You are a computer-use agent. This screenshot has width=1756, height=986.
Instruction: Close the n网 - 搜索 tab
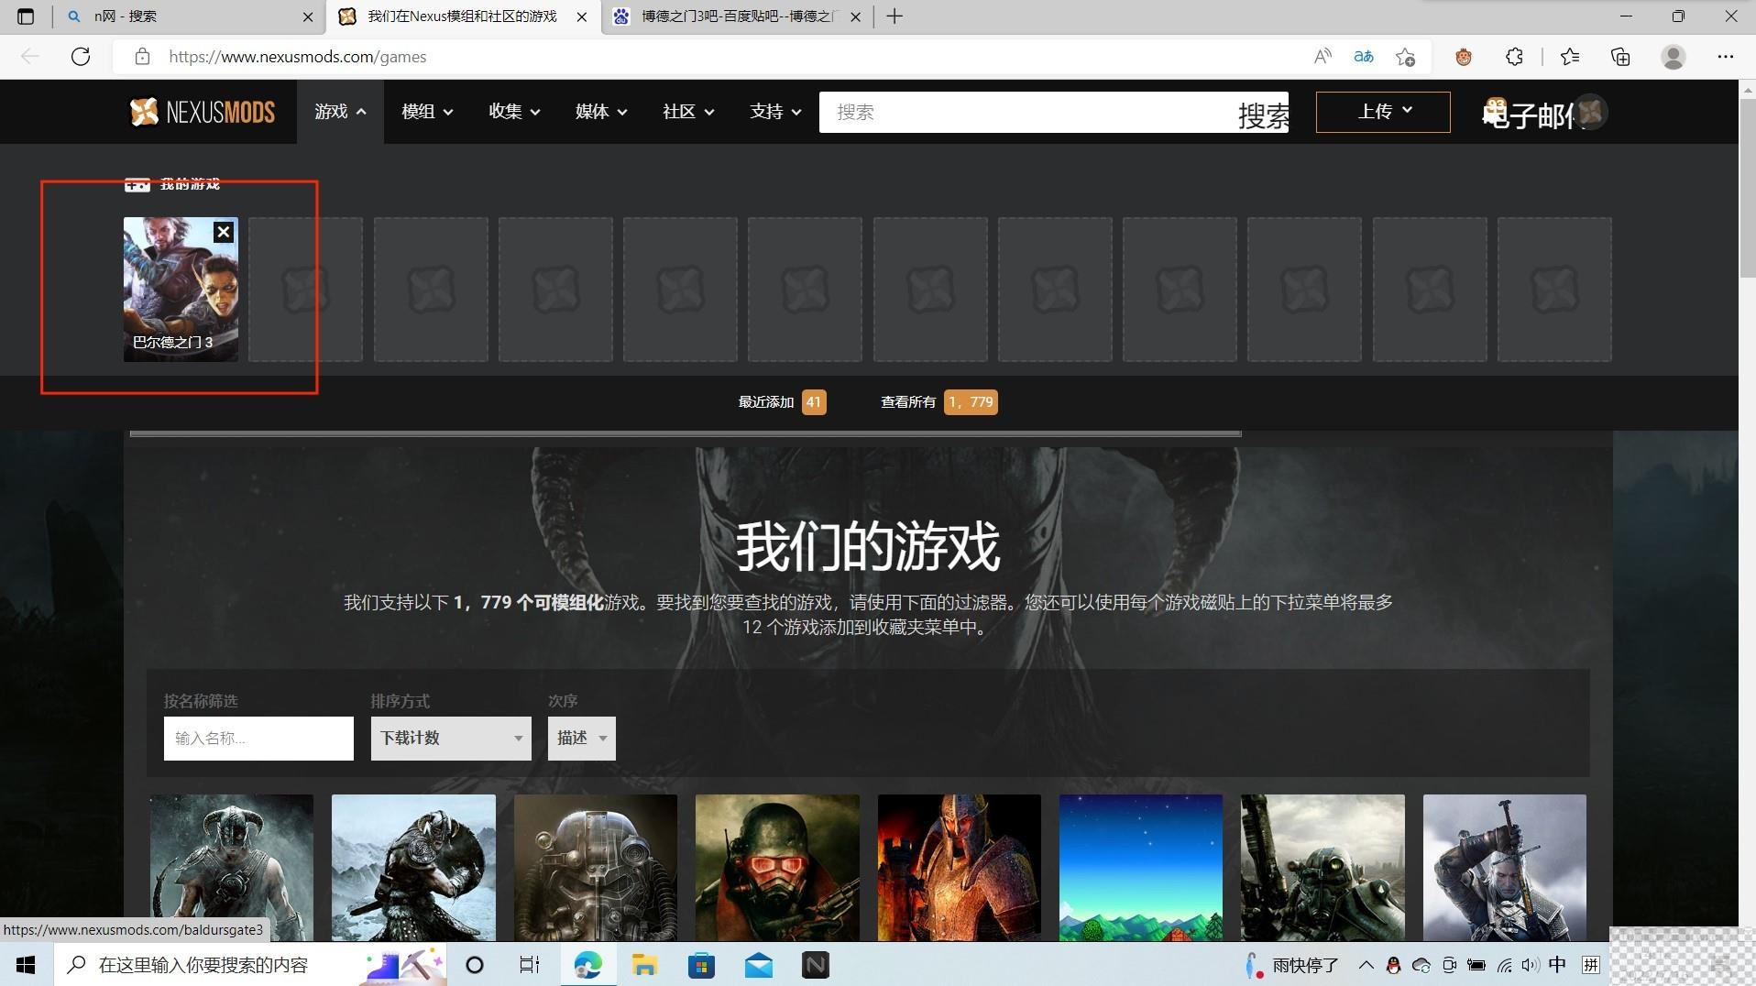coord(308,16)
